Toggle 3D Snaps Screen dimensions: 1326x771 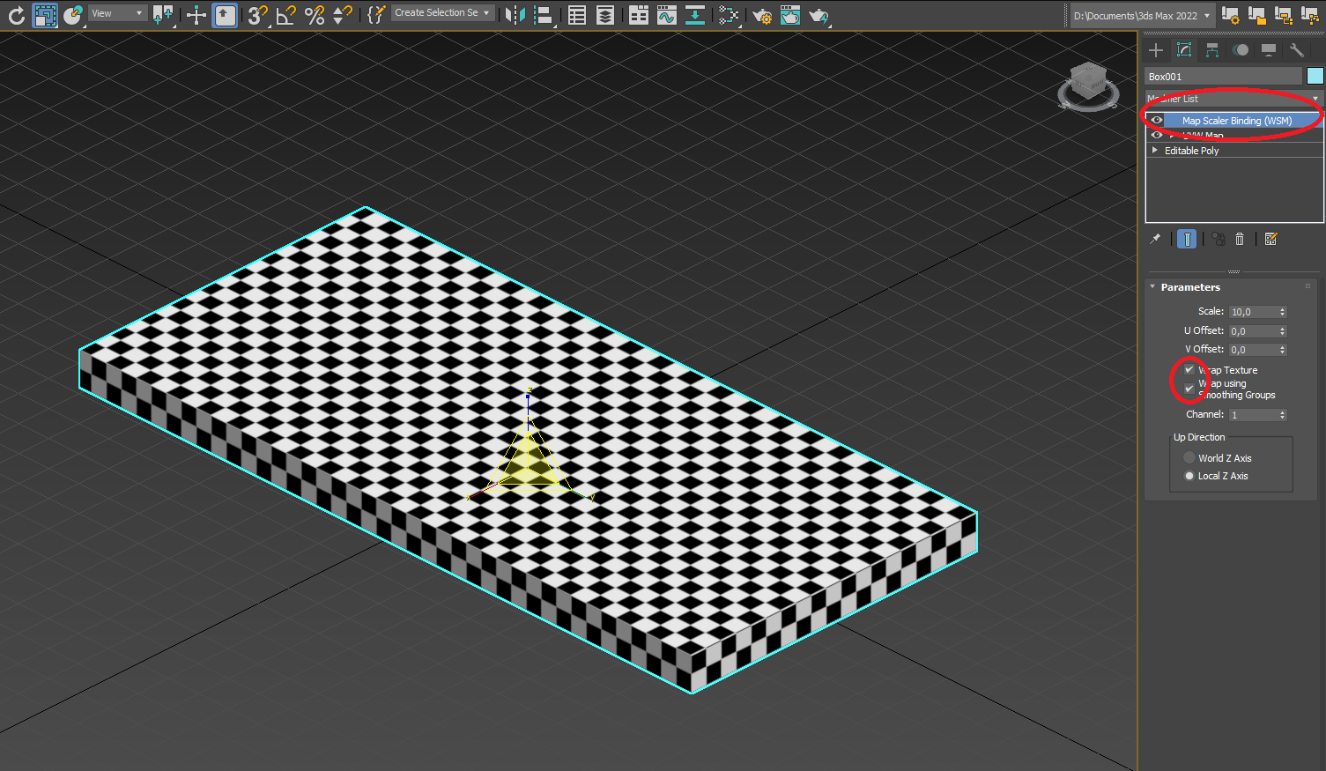[x=256, y=15]
